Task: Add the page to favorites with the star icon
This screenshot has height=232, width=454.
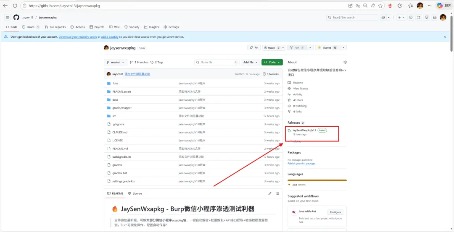Action: [380, 5]
